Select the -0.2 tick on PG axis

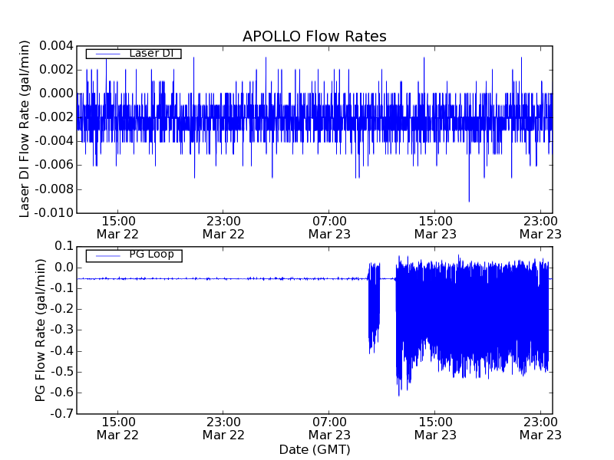click(62, 310)
